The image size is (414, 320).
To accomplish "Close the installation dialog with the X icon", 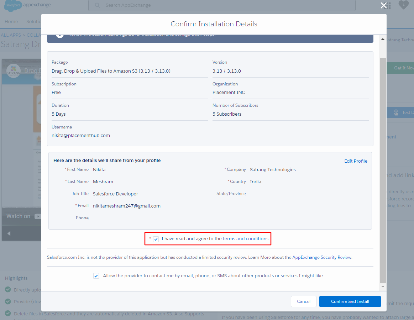I will tap(384, 5).
